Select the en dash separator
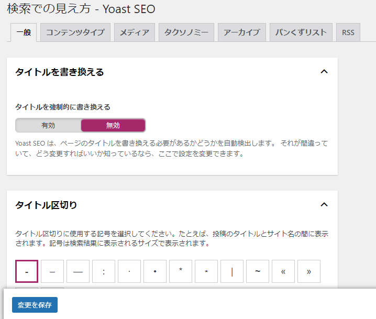The width and height of the screenshot is (376, 319). (x=52, y=271)
